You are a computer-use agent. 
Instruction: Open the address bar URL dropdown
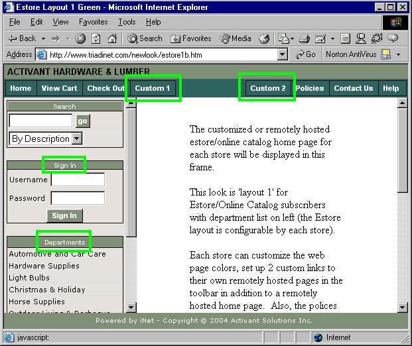point(283,54)
